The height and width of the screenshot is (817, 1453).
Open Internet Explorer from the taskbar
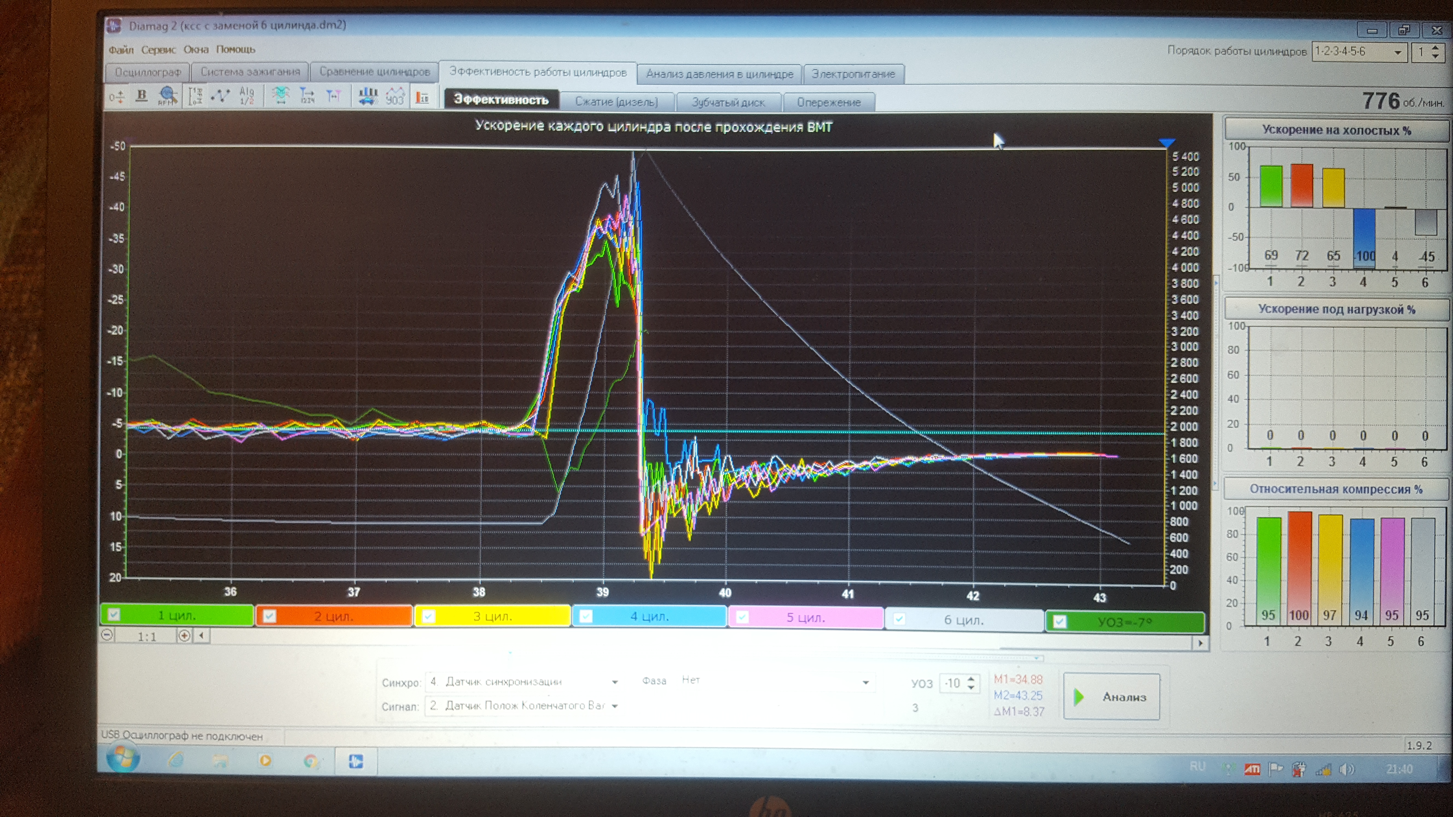pyautogui.click(x=176, y=761)
